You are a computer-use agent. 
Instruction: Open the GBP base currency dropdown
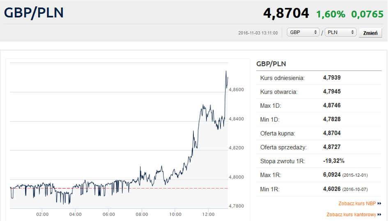pyautogui.click(x=303, y=32)
